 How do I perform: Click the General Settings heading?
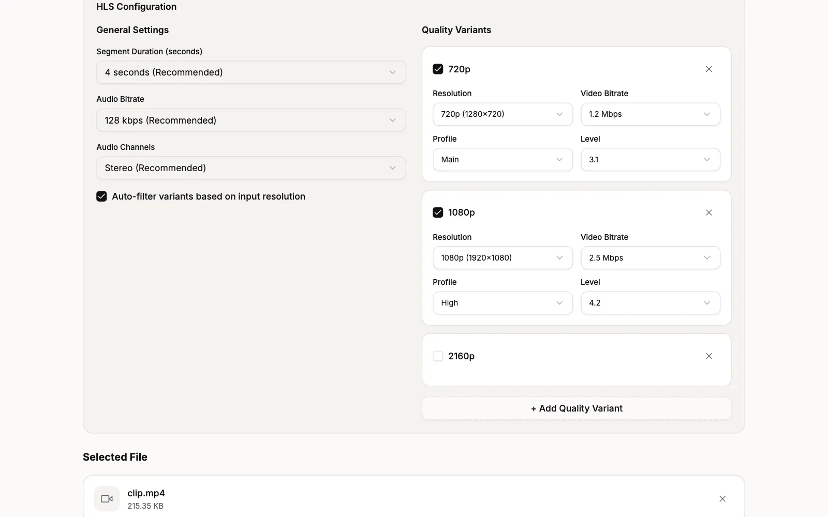(x=132, y=30)
